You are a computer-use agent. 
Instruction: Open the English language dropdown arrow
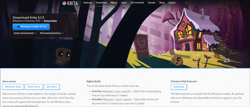pos(186,3)
